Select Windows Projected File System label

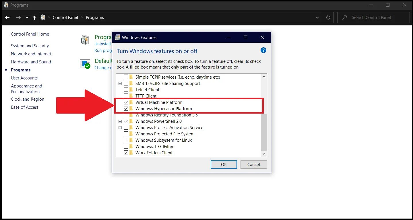pos(165,134)
